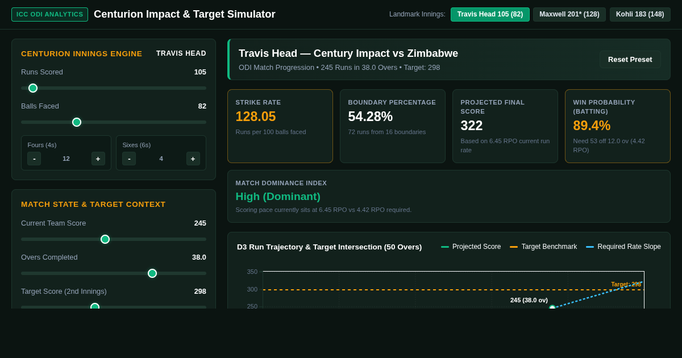Click the Target: 298 chart label
Screen dimensions: 682x358
coord(626,284)
